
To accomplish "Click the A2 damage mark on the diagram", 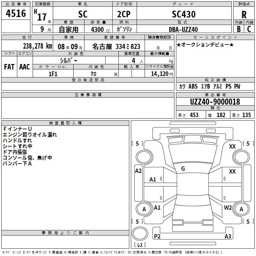I will pyautogui.click(x=138, y=171).
